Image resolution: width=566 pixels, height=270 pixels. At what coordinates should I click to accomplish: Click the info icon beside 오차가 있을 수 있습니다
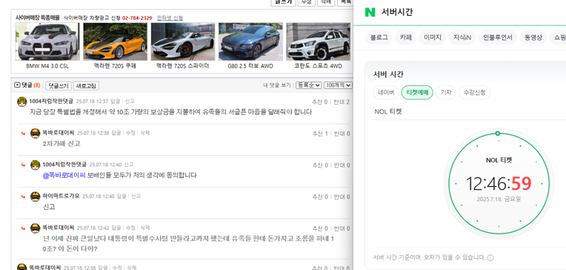coord(490,257)
